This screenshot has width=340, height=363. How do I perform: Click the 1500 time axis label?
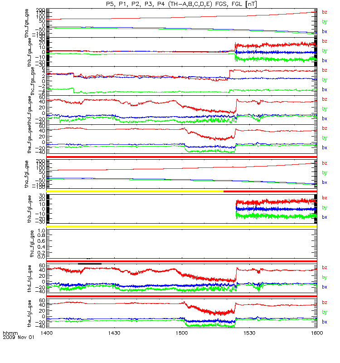coord(182,333)
